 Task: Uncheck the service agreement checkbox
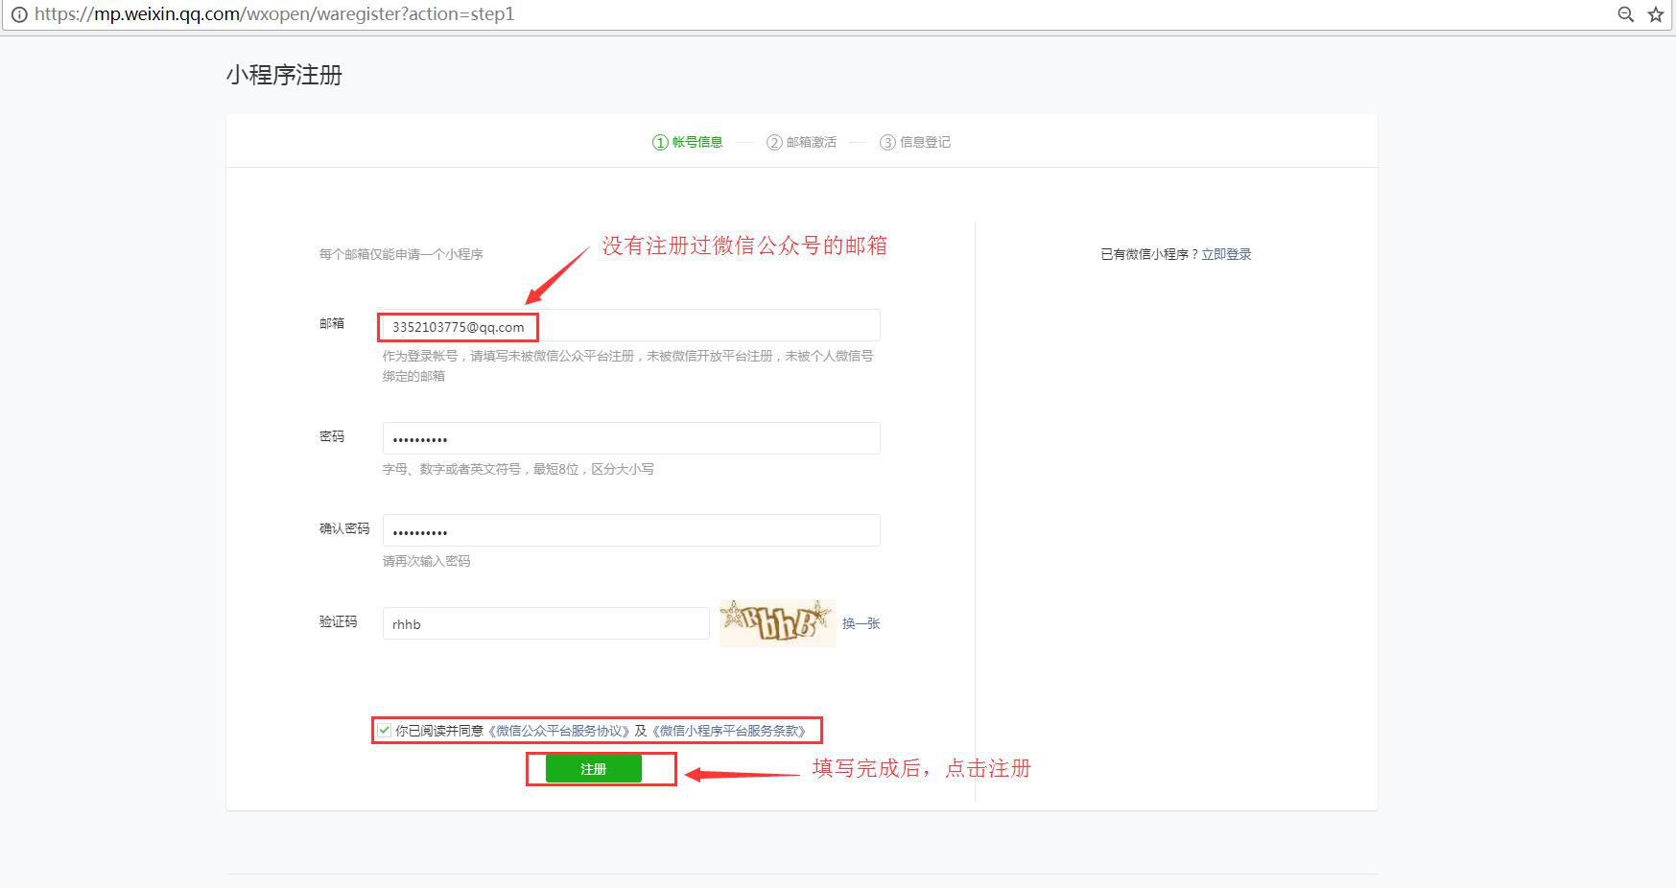coord(384,729)
